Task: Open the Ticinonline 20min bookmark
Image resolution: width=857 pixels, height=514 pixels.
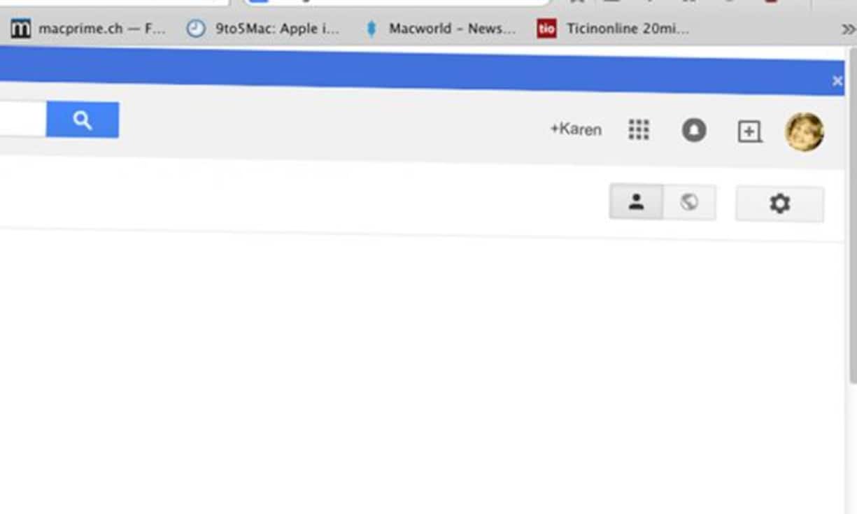Action: [x=627, y=29]
